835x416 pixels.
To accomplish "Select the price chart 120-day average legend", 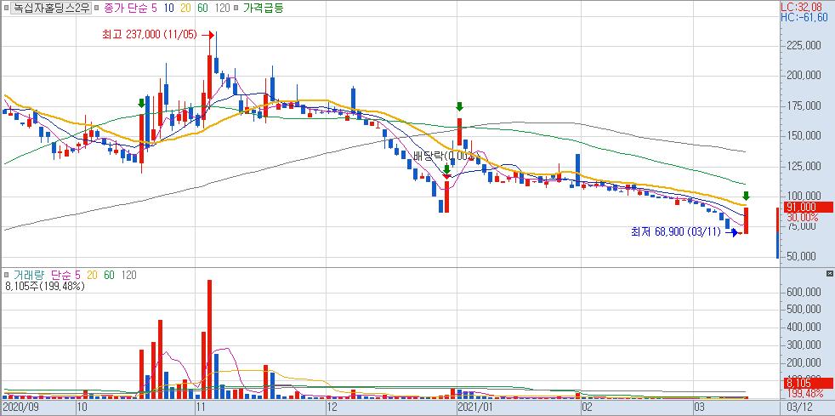I will (x=223, y=8).
